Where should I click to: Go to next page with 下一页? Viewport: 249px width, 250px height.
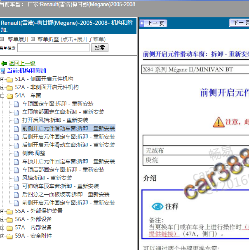pyautogui.click(x=239, y=23)
